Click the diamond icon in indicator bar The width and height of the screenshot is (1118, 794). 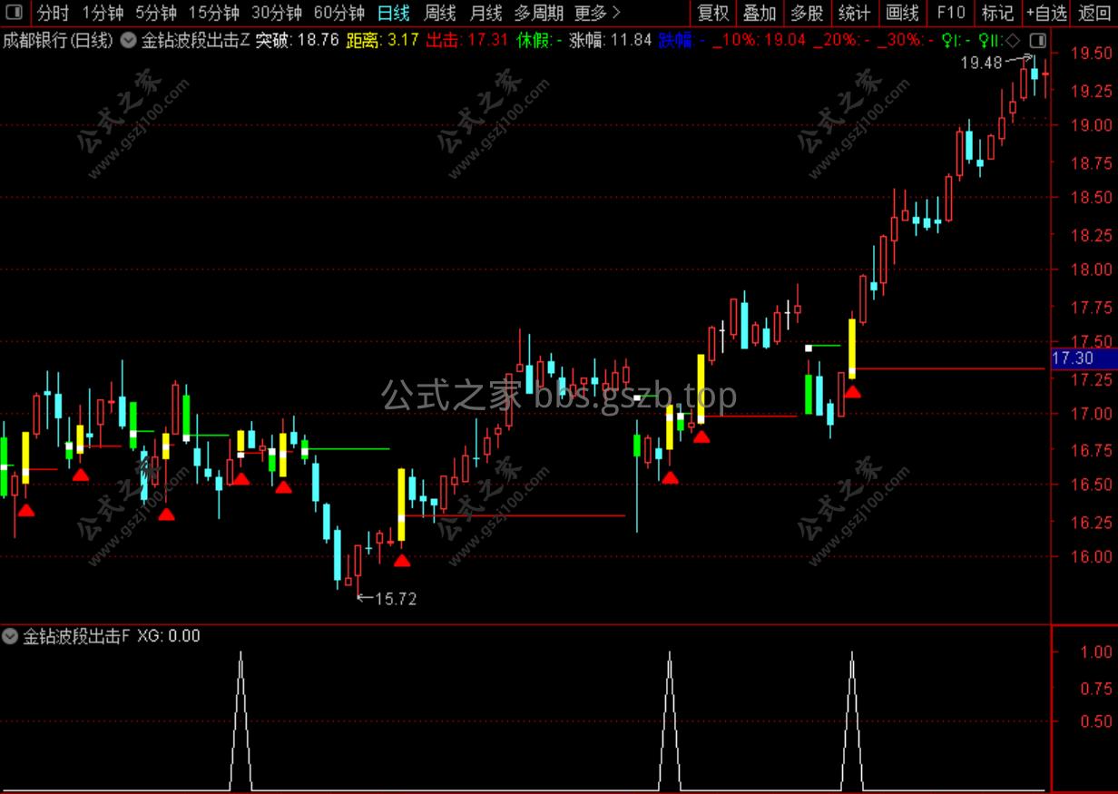[1014, 41]
